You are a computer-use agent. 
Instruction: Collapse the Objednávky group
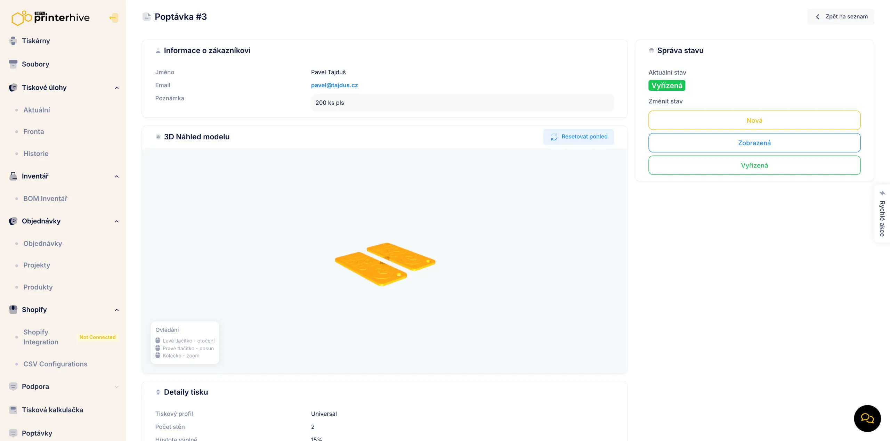[x=116, y=221]
